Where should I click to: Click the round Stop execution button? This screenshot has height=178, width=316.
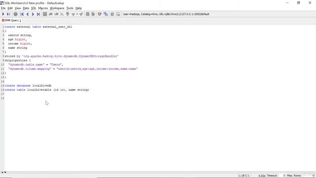click(x=15, y=14)
